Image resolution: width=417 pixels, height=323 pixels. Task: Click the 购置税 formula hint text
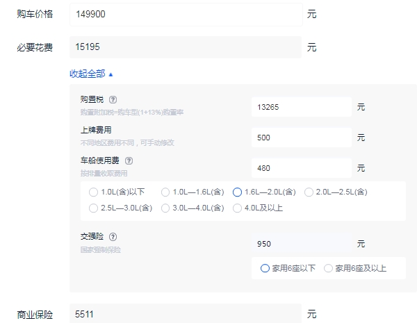132,113
